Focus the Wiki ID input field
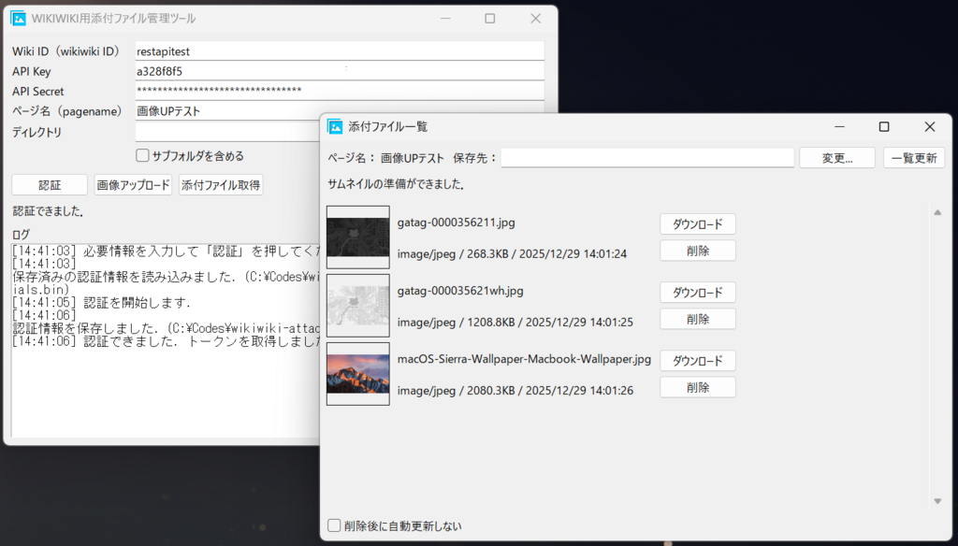The width and height of the screenshot is (958, 546). click(x=339, y=51)
